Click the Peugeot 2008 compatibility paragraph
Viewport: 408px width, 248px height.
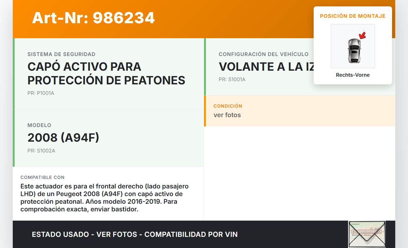pyautogui.click(x=105, y=198)
